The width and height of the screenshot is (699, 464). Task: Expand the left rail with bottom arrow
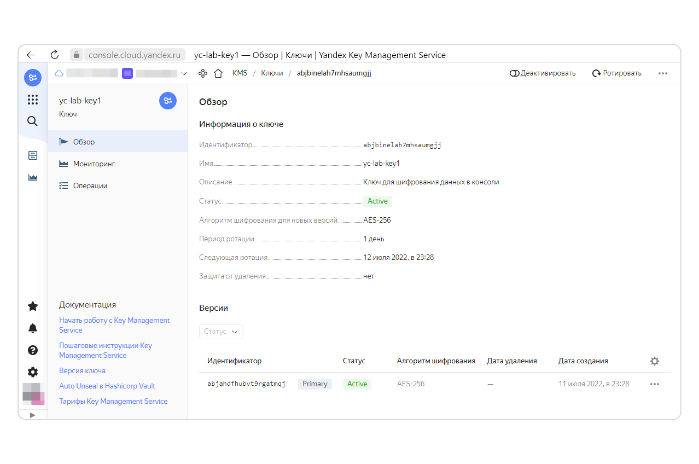pos(32,415)
